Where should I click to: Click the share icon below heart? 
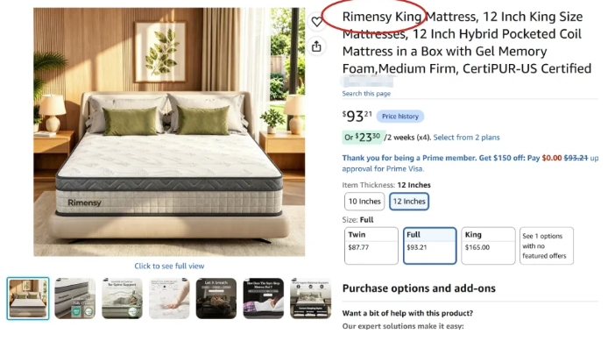click(x=316, y=46)
